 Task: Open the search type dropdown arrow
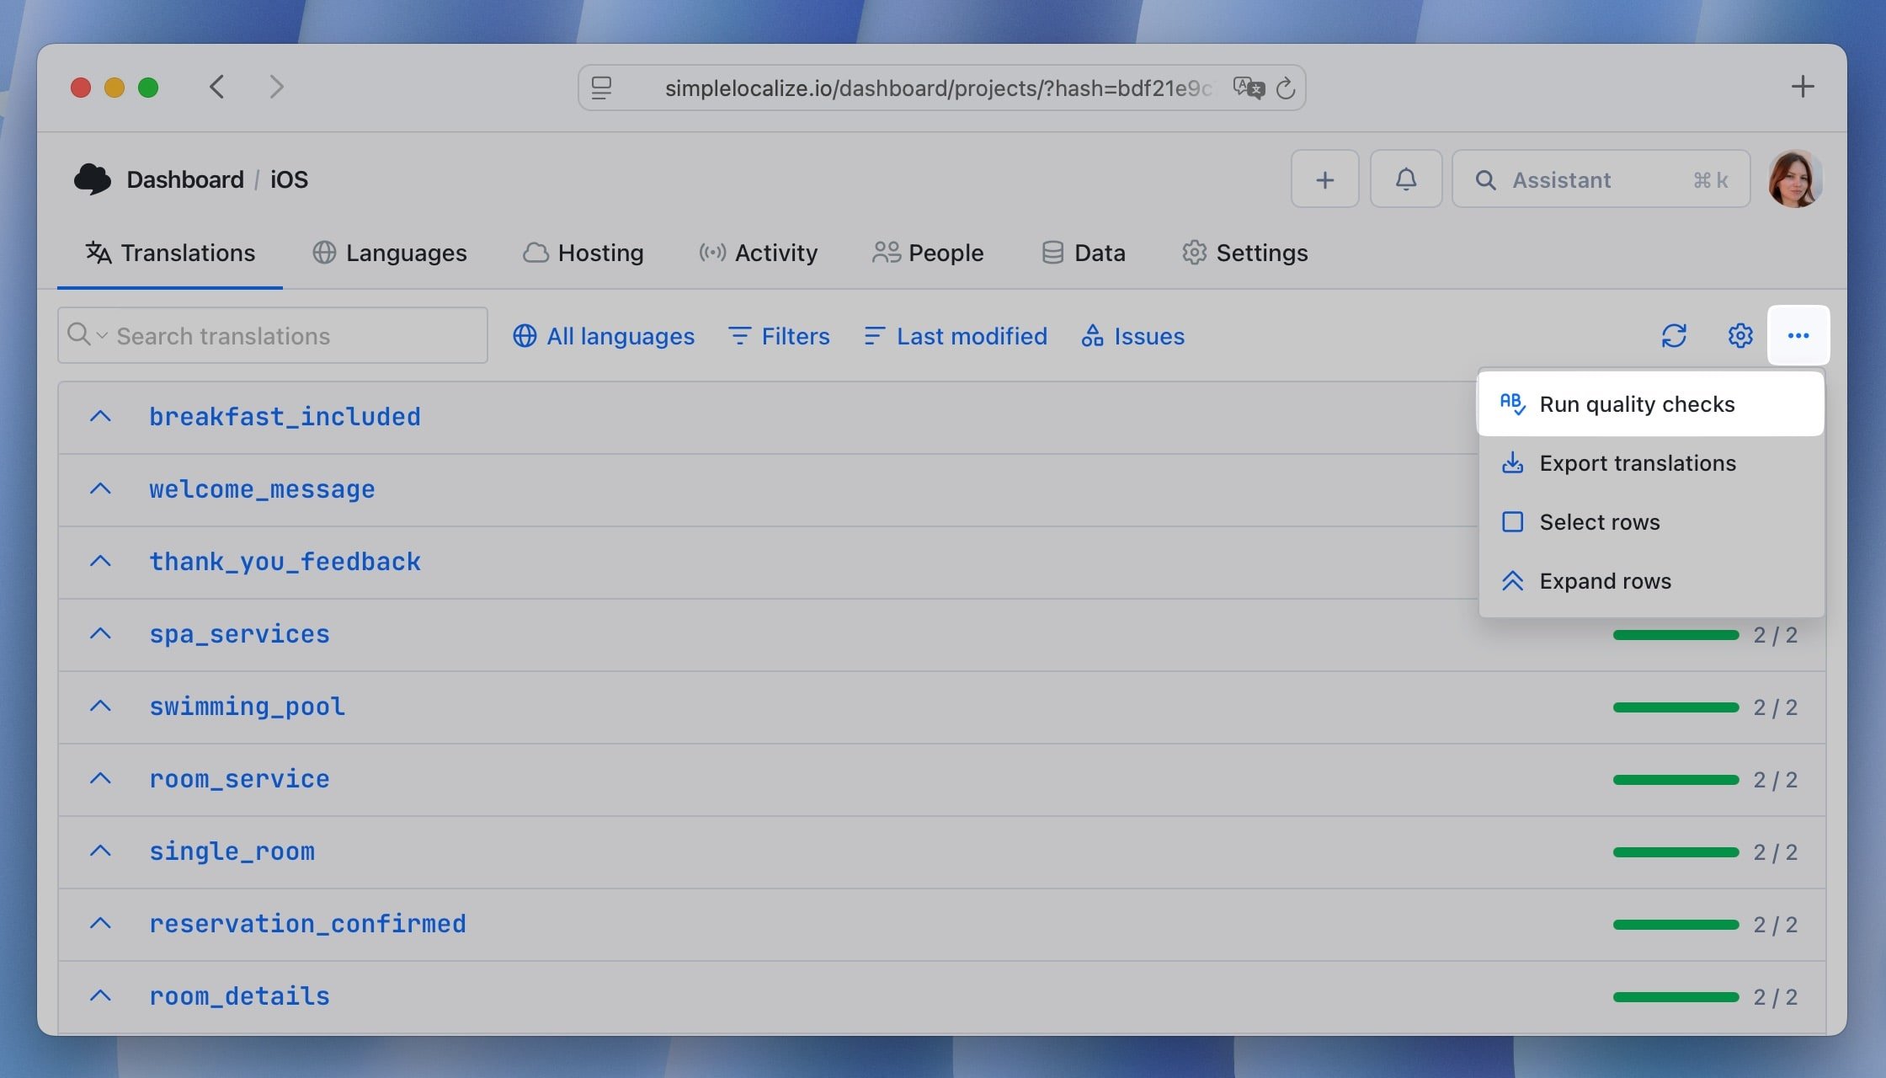[x=102, y=336]
